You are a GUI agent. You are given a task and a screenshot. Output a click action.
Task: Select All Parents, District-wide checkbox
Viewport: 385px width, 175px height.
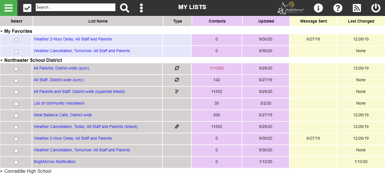pyautogui.click(x=16, y=69)
